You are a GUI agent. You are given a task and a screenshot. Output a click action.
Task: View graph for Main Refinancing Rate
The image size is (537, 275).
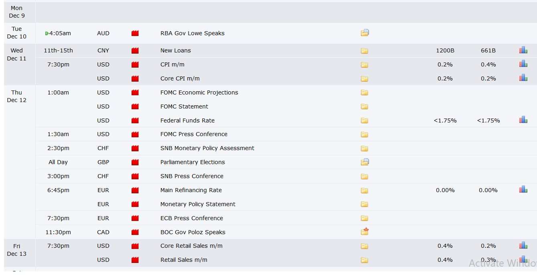(x=523, y=189)
